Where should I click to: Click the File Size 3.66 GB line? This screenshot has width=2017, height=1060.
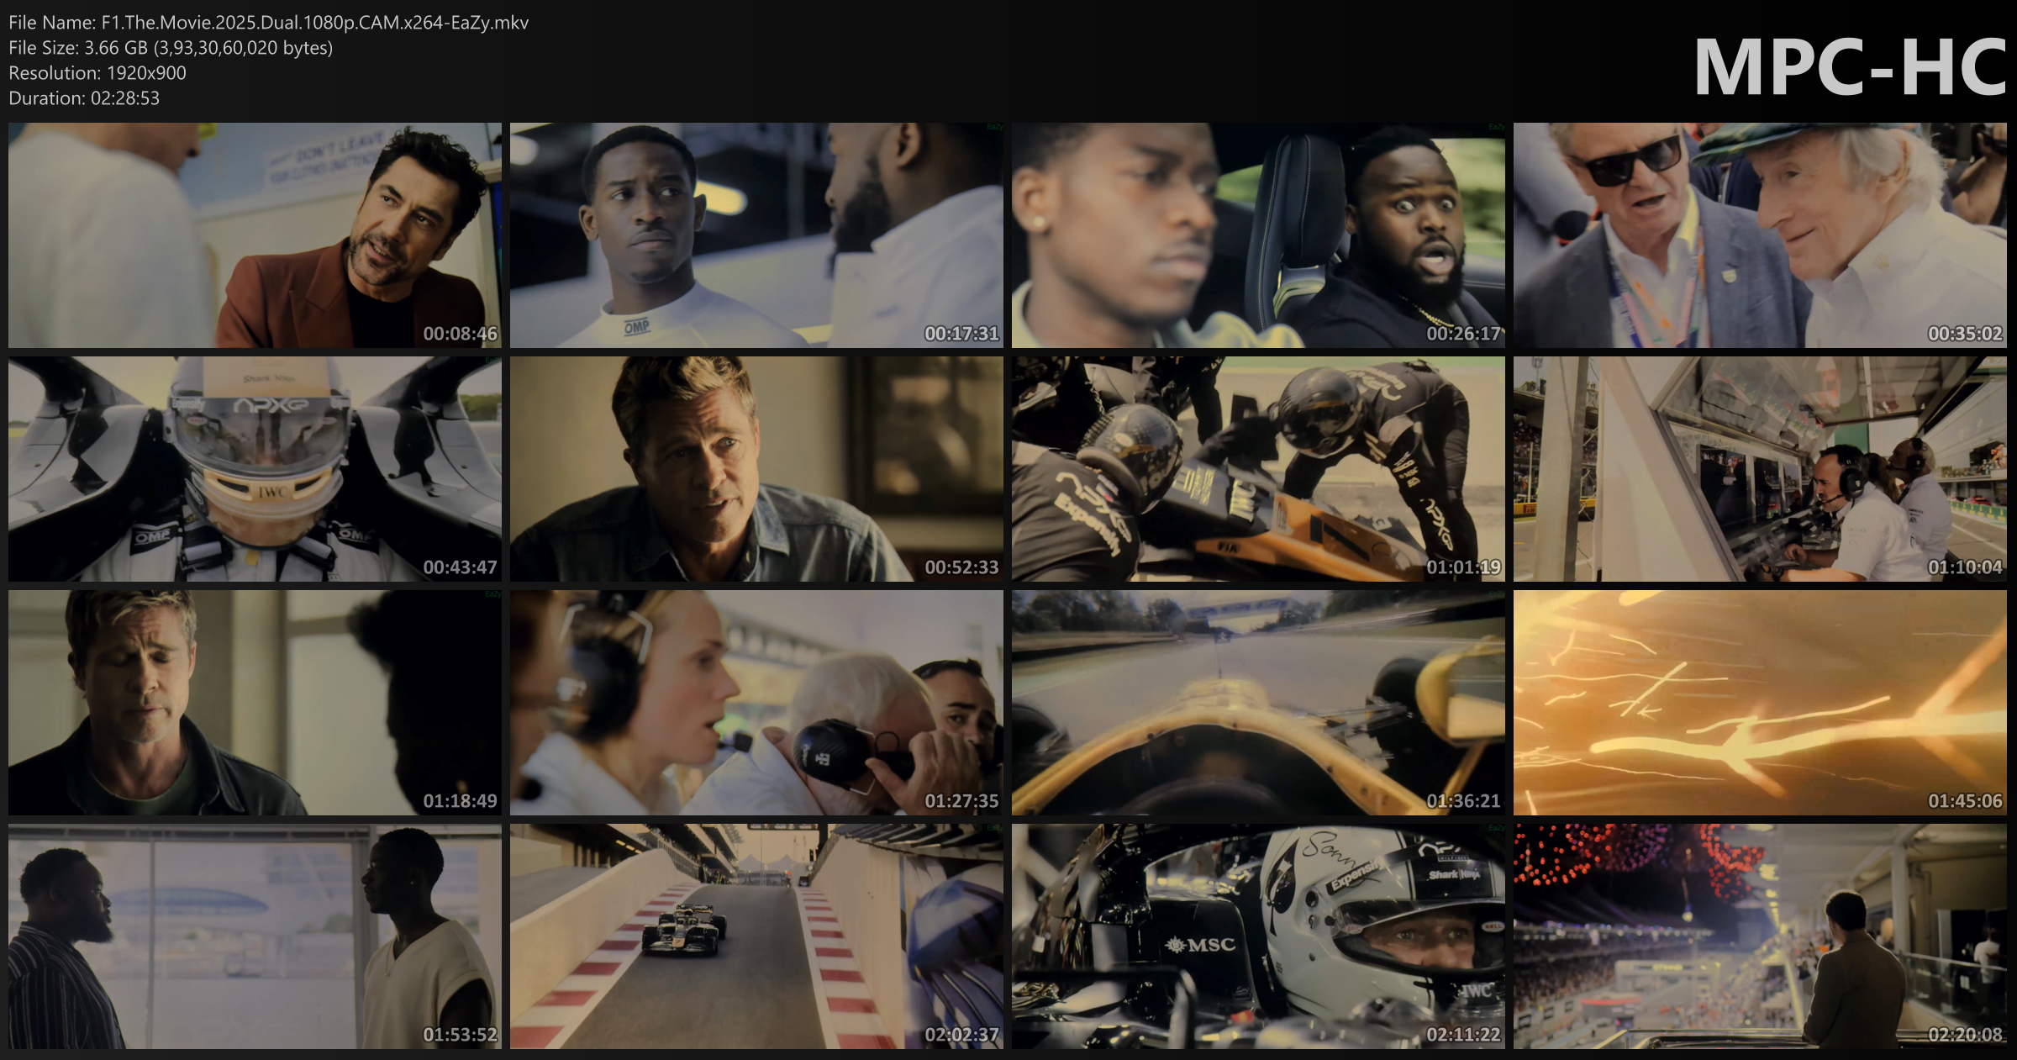coord(171,48)
